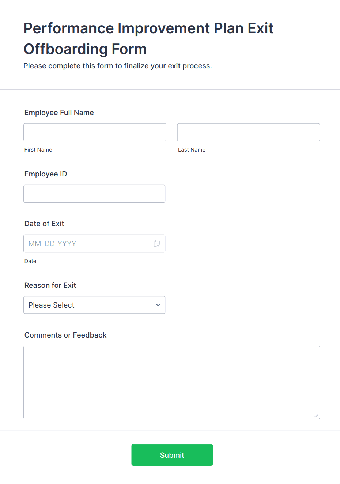Click the 'Please complete this form' subtitle
Image resolution: width=340 pixels, height=484 pixels.
pyautogui.click(x=118, y=66)
